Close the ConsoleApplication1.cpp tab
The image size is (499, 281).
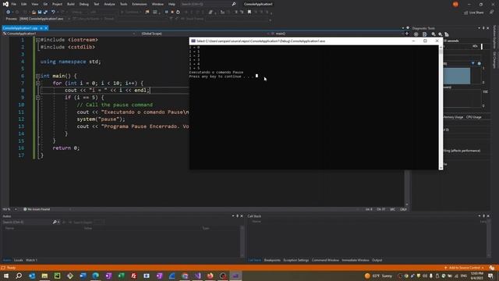tap(46, 28)
